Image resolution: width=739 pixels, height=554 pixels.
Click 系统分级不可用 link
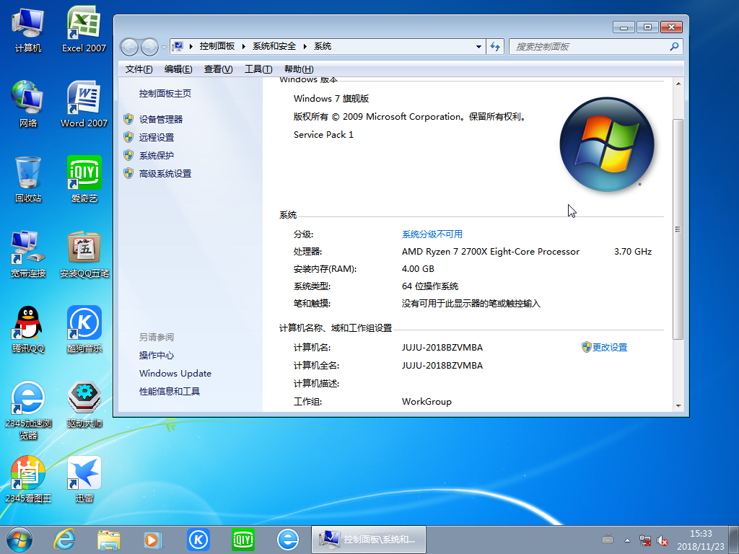coord(432,234)
